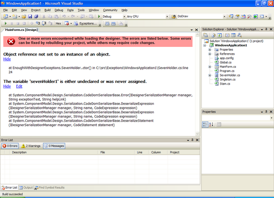Click the Find in Files icon beside DoDraw

point(174,16)
